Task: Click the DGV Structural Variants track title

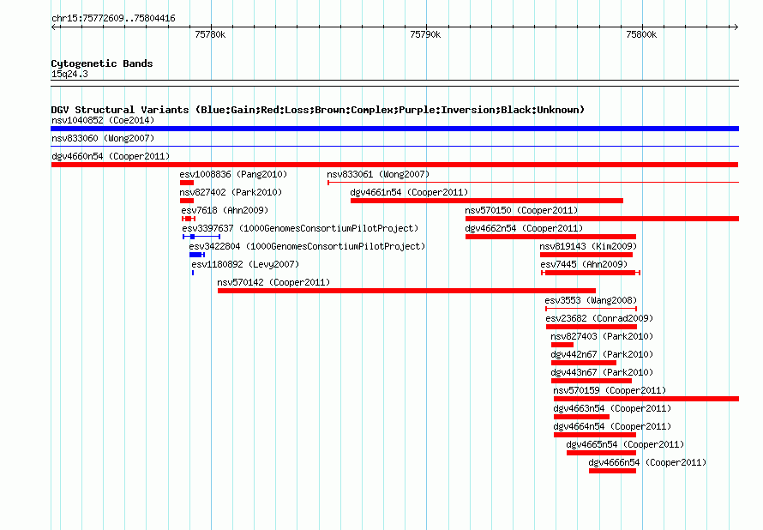Action: (318, 110)
